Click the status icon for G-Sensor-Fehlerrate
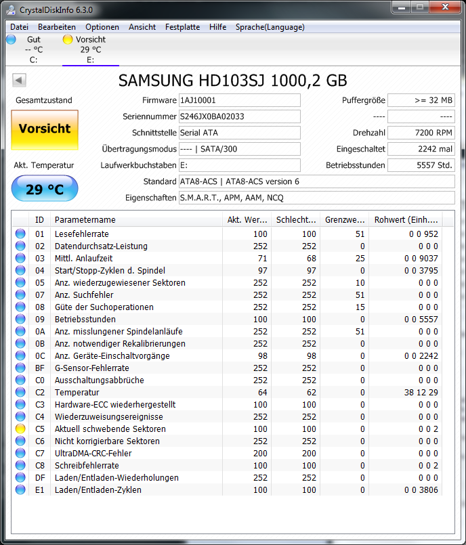The height and width of the screenshot is (545, 466). [x=20, y=368]
